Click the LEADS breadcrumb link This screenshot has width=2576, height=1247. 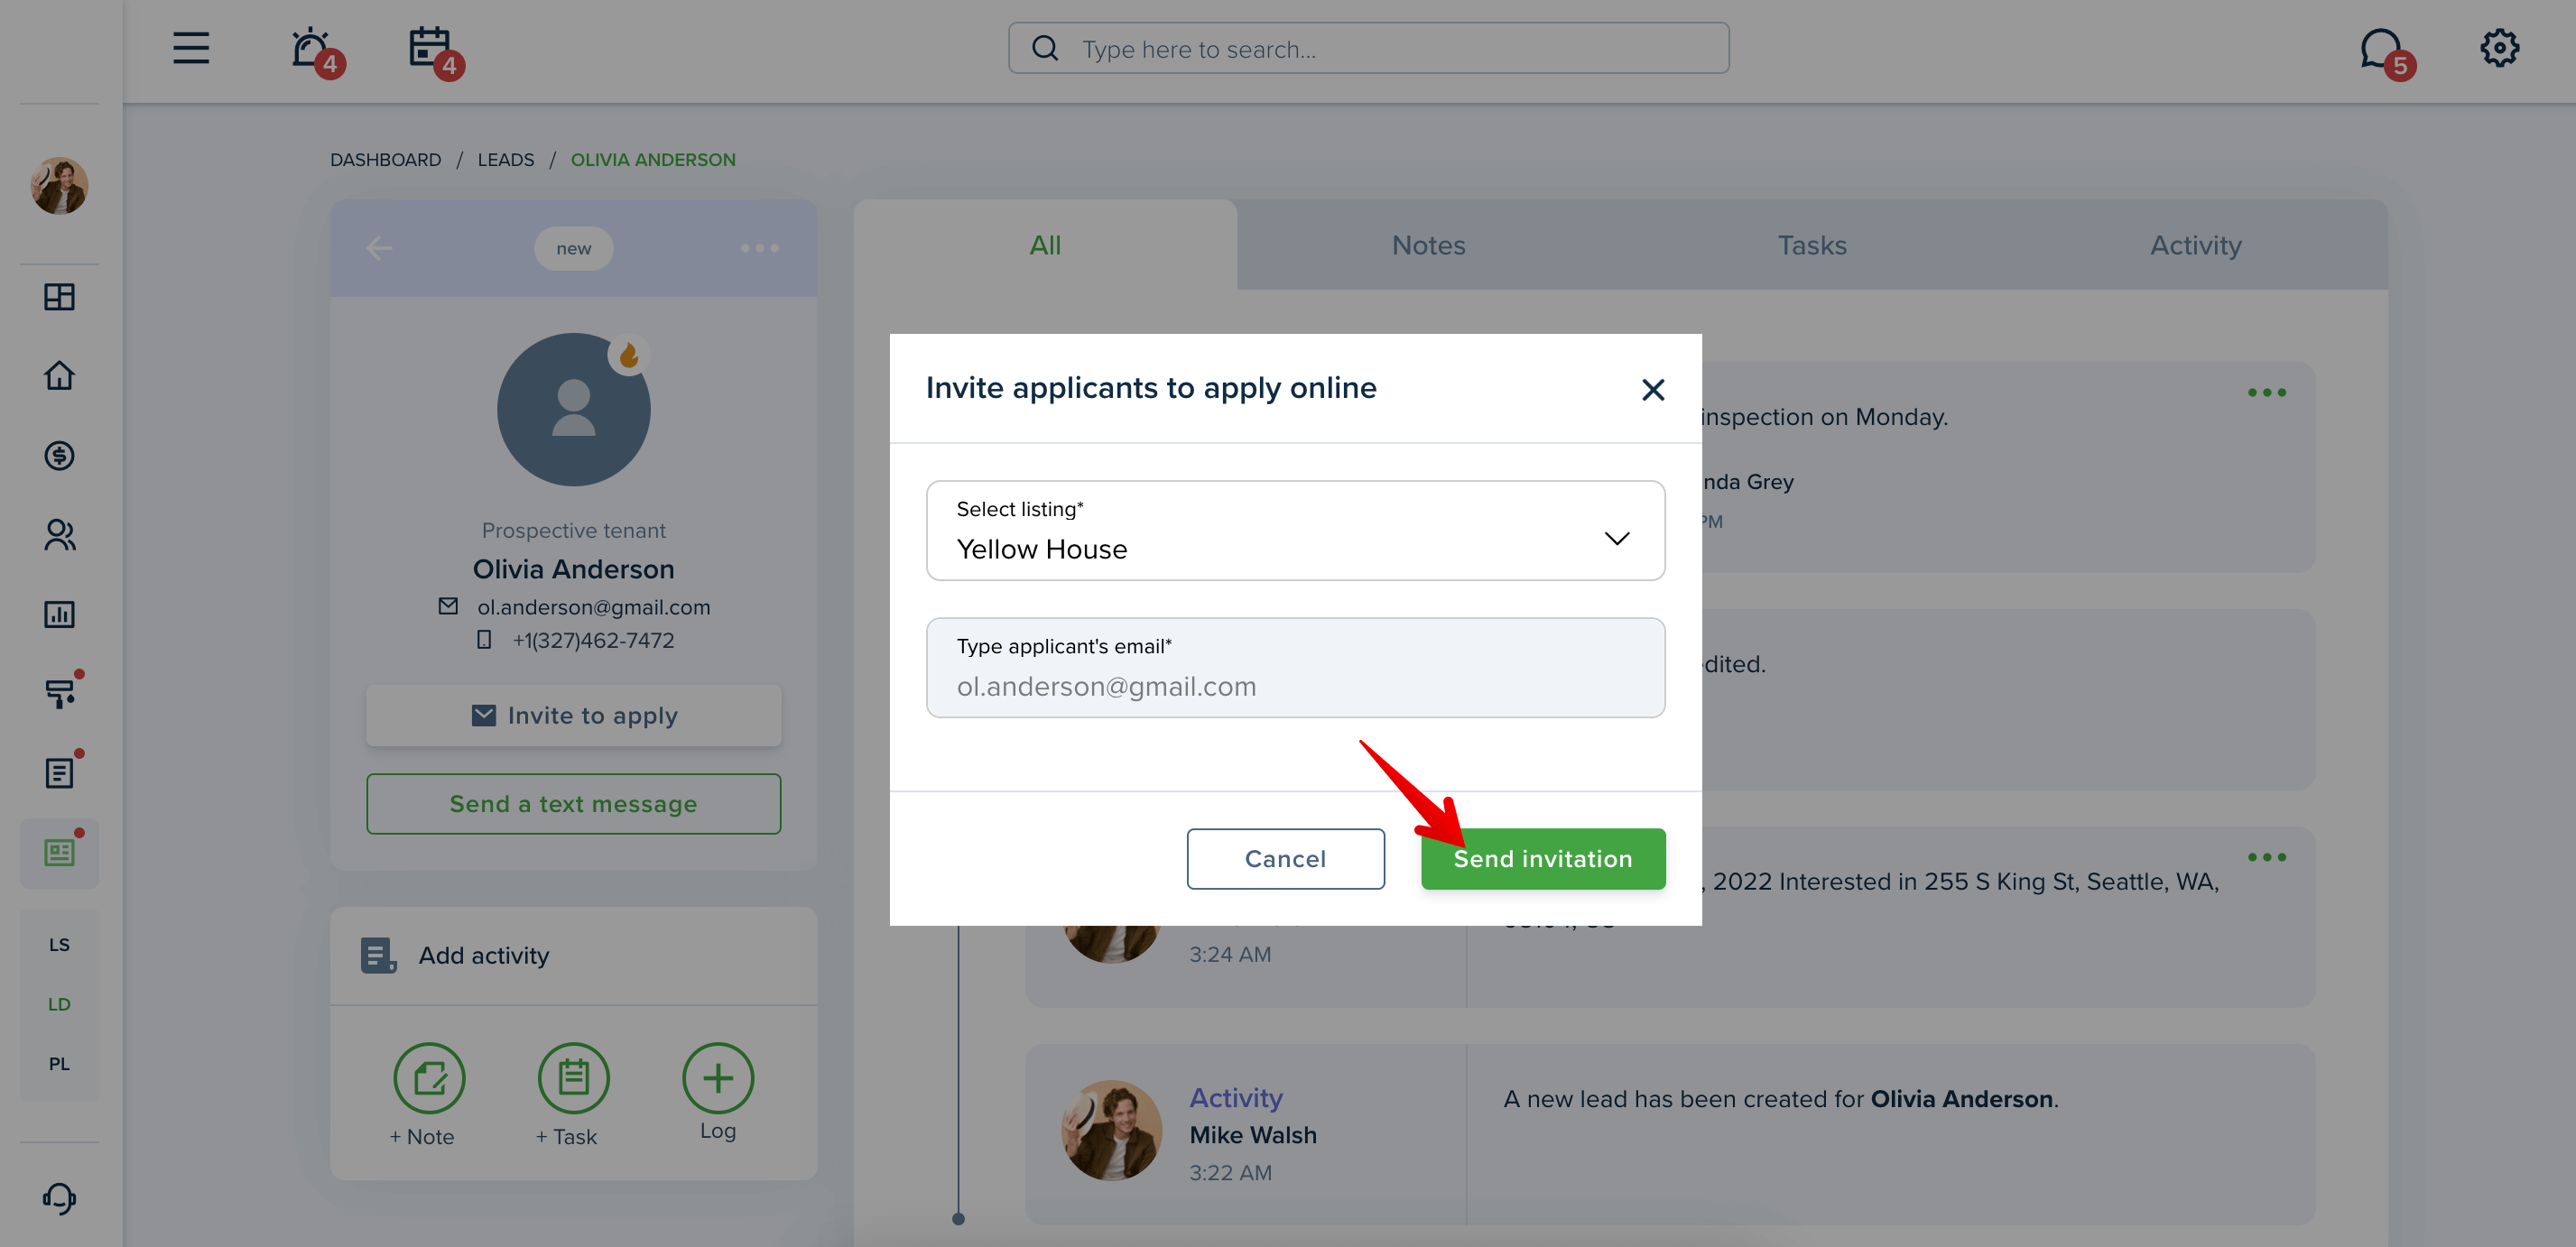[505, 160]
